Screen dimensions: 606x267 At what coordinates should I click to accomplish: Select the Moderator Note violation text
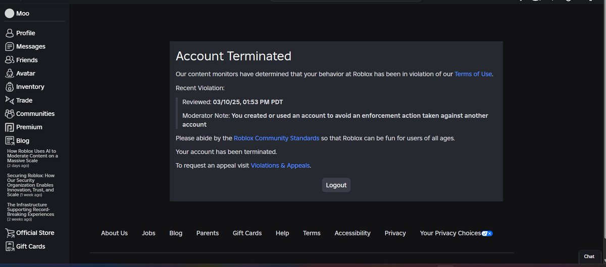pyautogui.click(x=335, y=120)
